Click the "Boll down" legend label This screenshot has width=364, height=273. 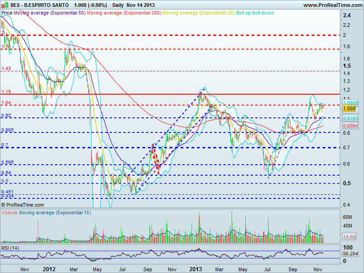coord(263,13)
